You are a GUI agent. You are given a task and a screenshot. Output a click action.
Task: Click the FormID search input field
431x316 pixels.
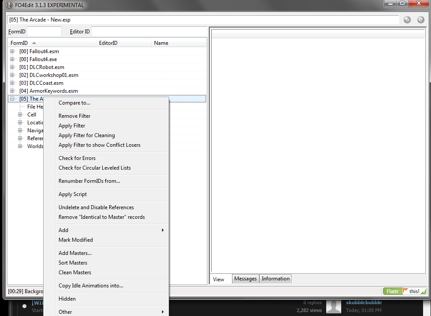[x=44, y=31]
